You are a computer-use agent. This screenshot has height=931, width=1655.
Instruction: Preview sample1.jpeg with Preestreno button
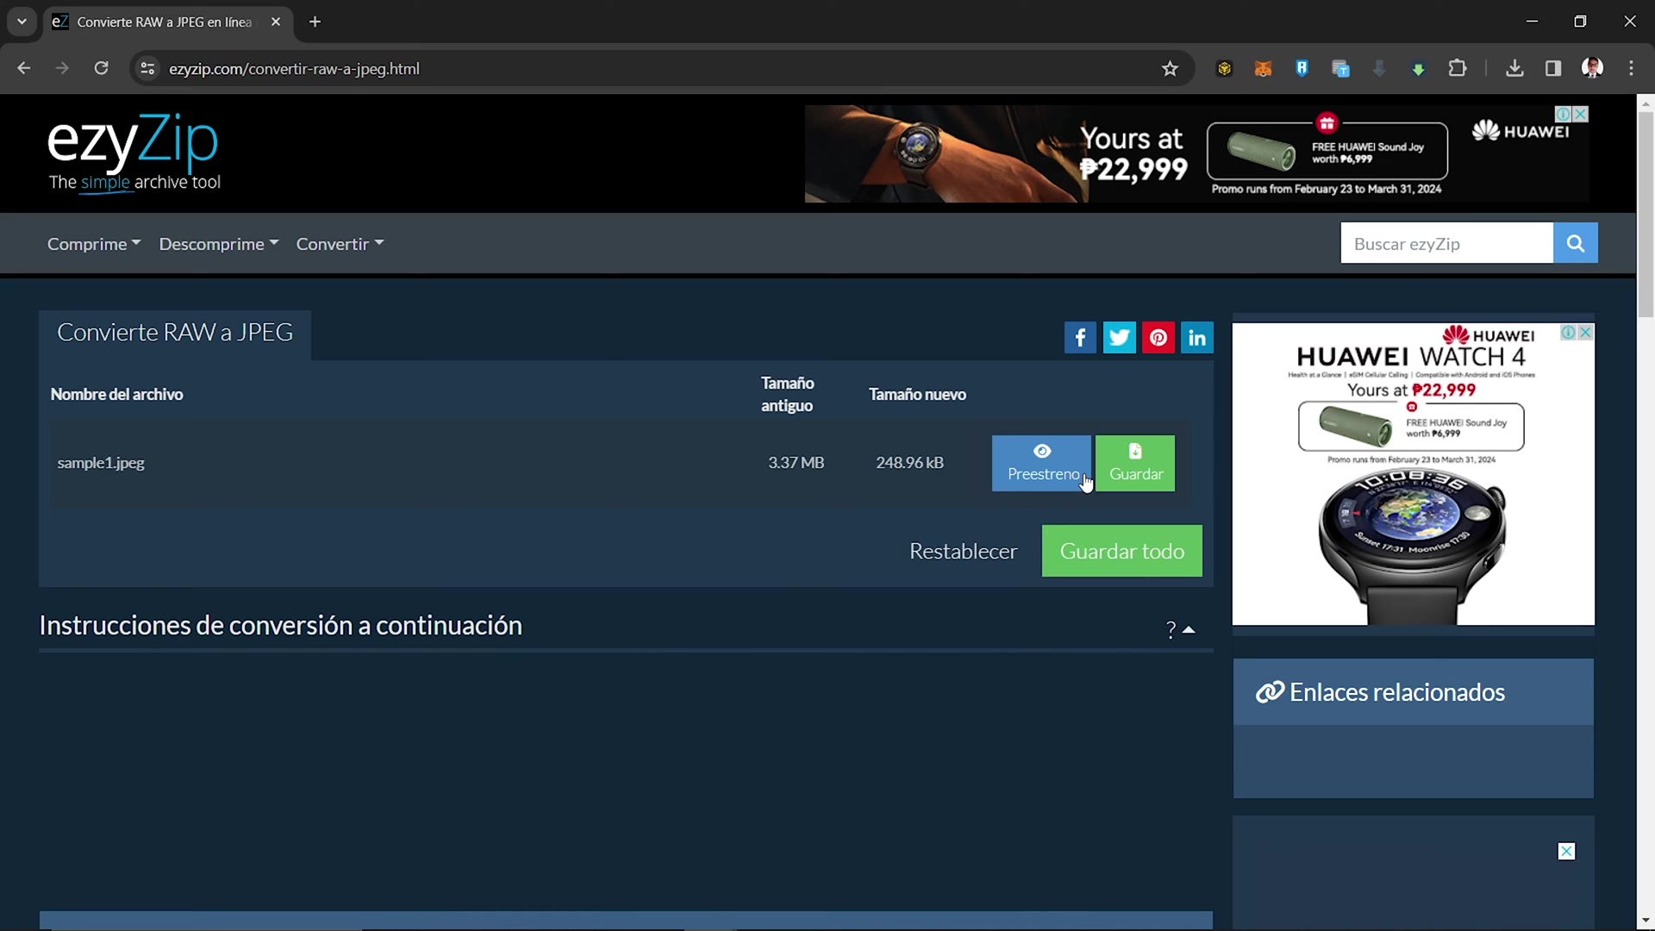click(1041, 463)
